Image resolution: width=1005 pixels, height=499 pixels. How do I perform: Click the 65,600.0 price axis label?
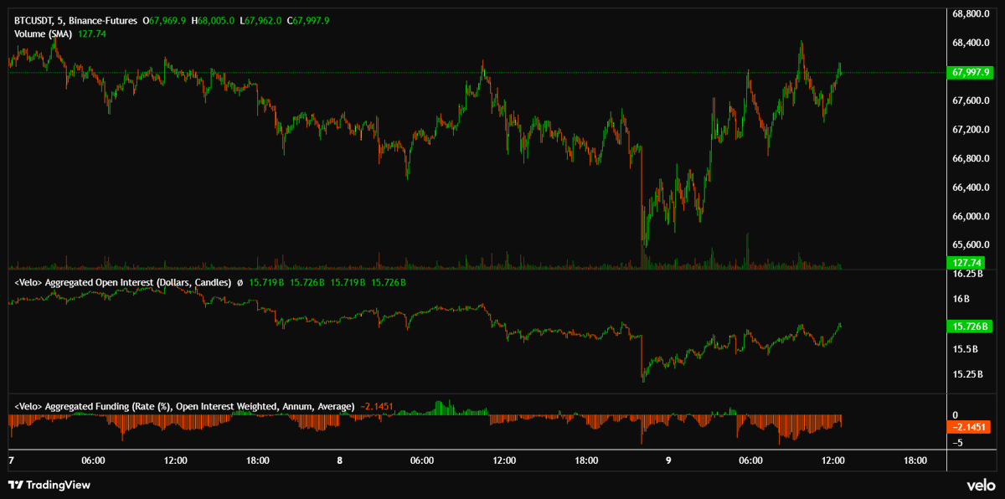click(x=971, y=245)
